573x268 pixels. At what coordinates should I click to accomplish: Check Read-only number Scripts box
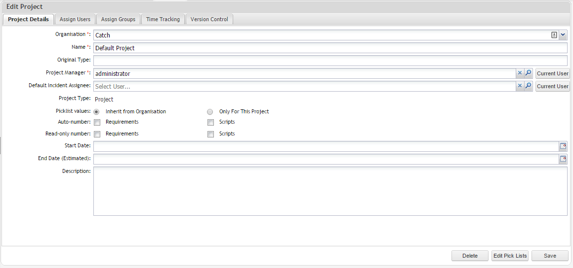(211, 134)
